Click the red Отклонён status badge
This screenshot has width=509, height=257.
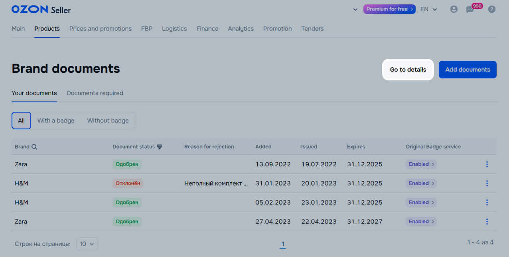[128, 183]
